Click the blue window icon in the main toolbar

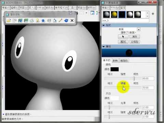click(92, 13)
